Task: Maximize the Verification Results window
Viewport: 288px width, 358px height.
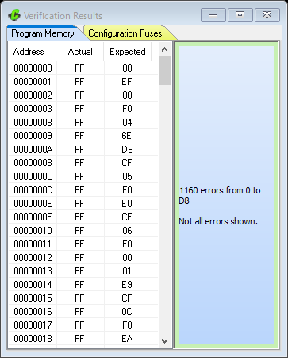Action: coord(240,15)
